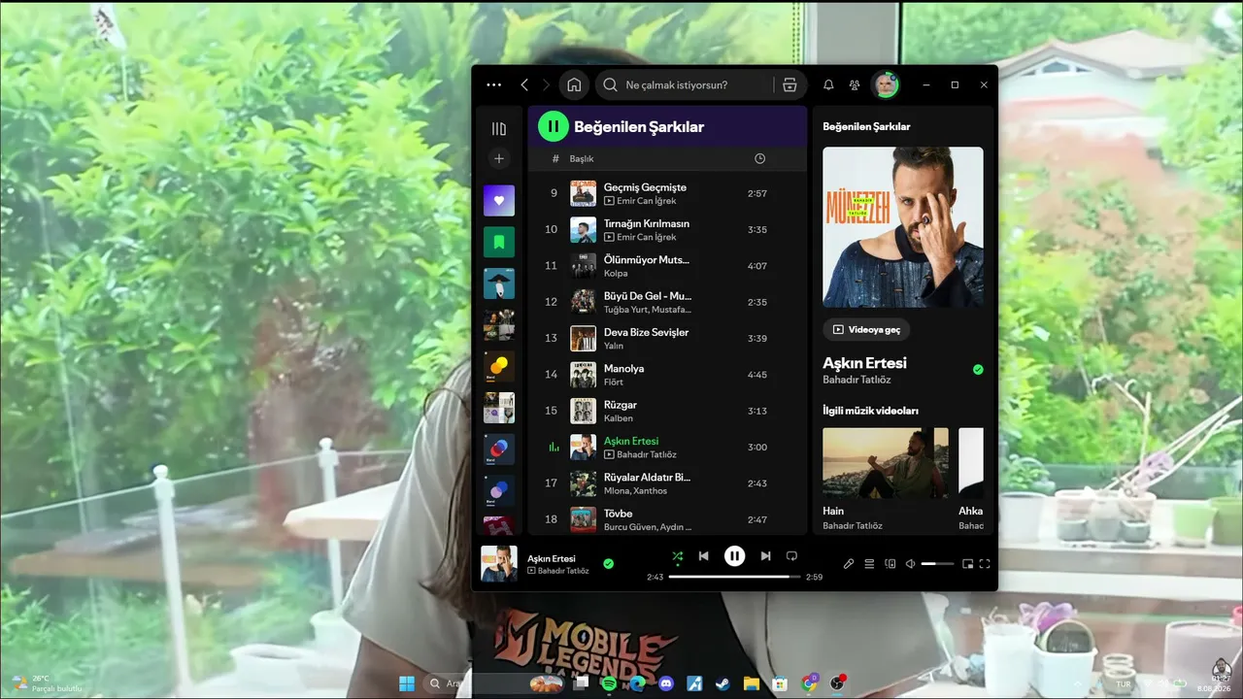1243x699 pixels.
Task: Skip to the next track
Action: (x=765, y=555)
